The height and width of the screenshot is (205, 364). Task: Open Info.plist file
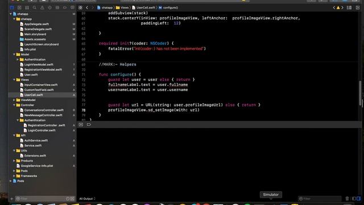click(x=30, y=50)
